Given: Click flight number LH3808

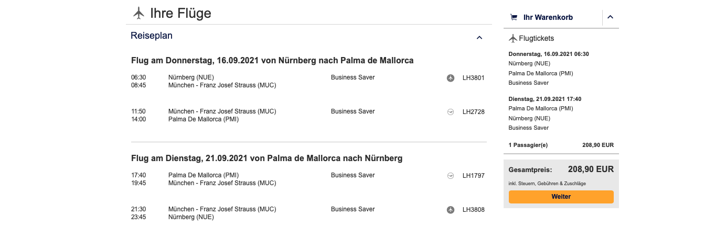Looking at the screenshot, I should pos(473,210).
